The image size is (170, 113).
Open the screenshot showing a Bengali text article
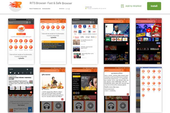[117, 90]
